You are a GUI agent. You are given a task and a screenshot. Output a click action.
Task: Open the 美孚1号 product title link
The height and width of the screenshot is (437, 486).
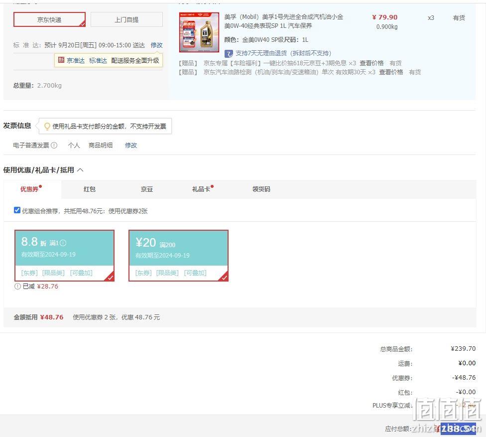(284, 21)
